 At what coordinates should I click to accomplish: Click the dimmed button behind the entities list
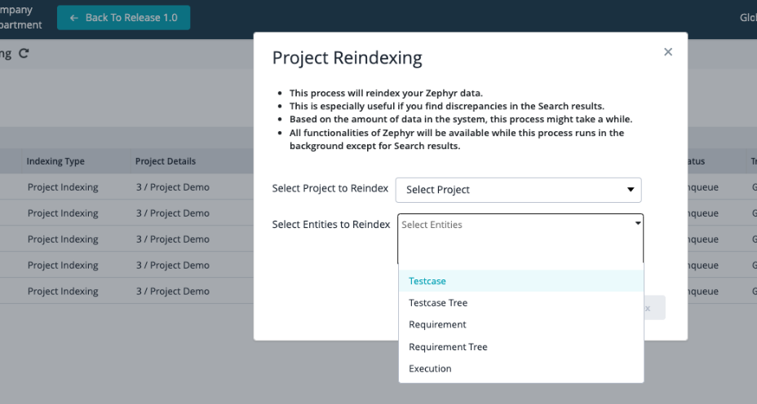[x=655, y=308]
